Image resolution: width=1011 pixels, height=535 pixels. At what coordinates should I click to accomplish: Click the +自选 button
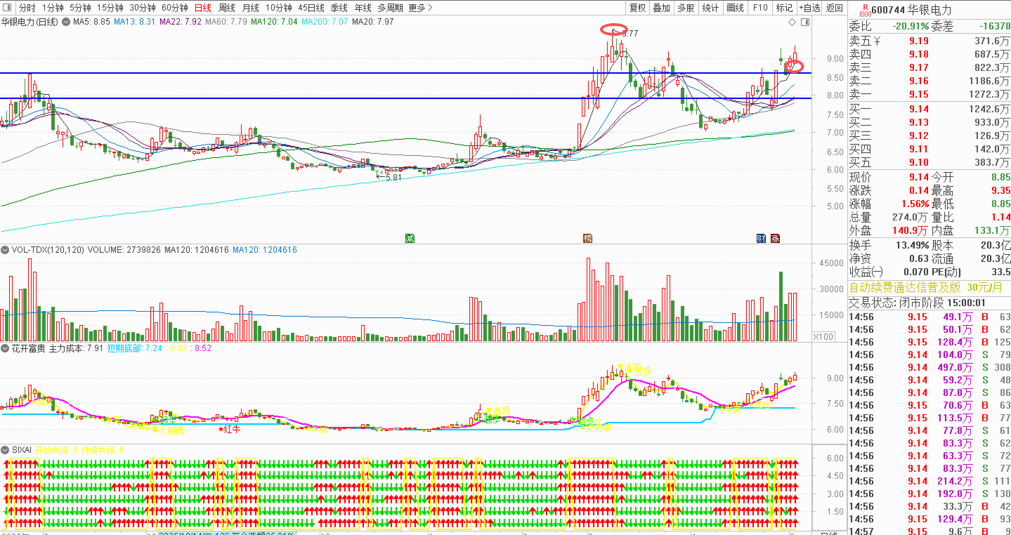coord(809,8)
